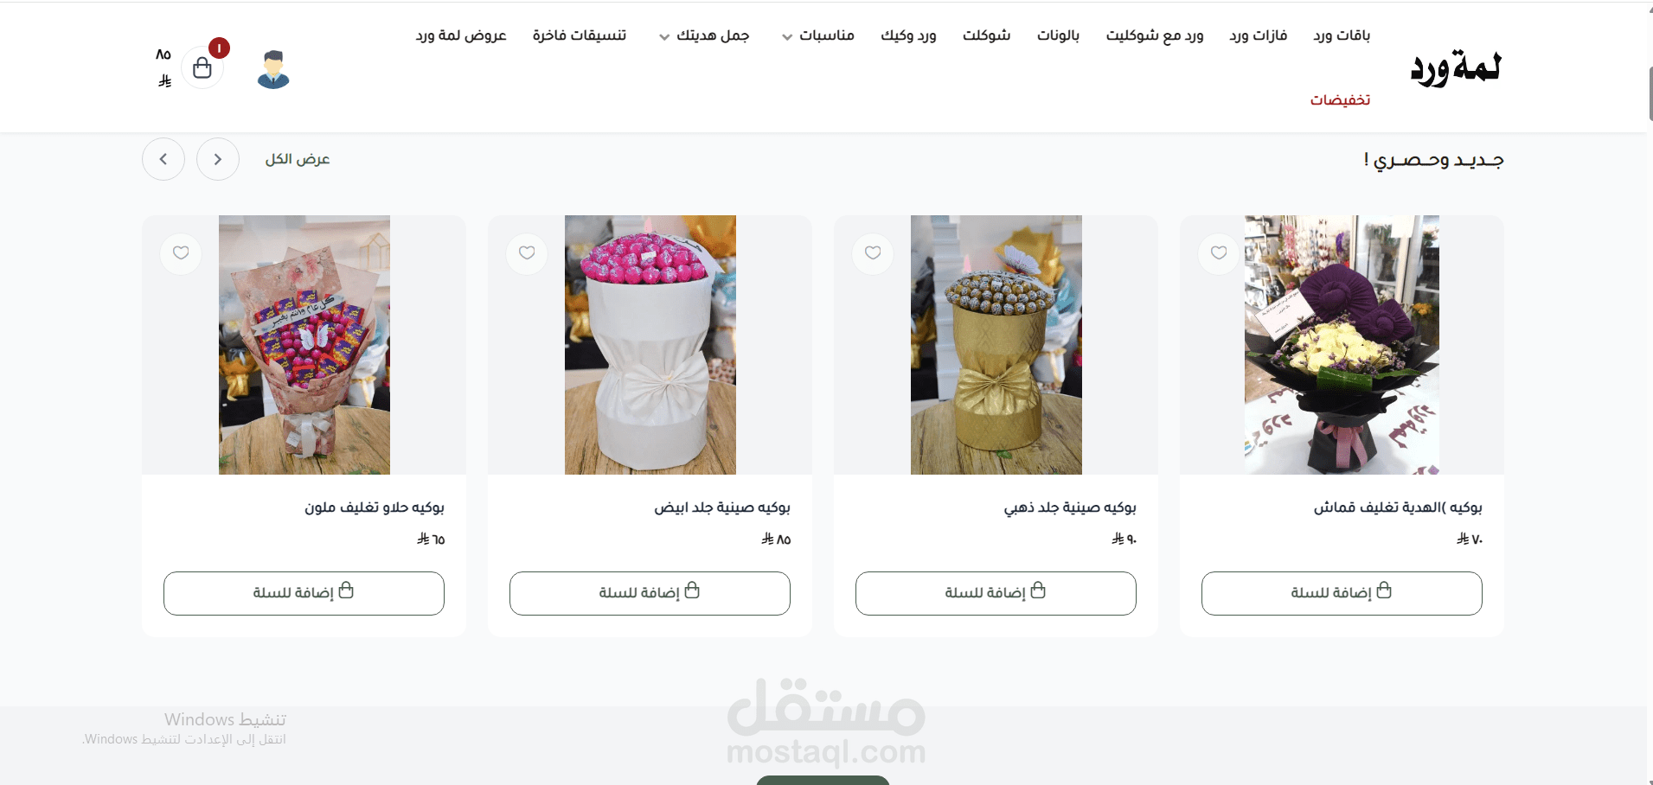Image resolution: width=1653 pixels, height=785 pixels.
Task: Favorite the بوكيه صينية جلد ذهبي heart
Action: click(873, 253)
